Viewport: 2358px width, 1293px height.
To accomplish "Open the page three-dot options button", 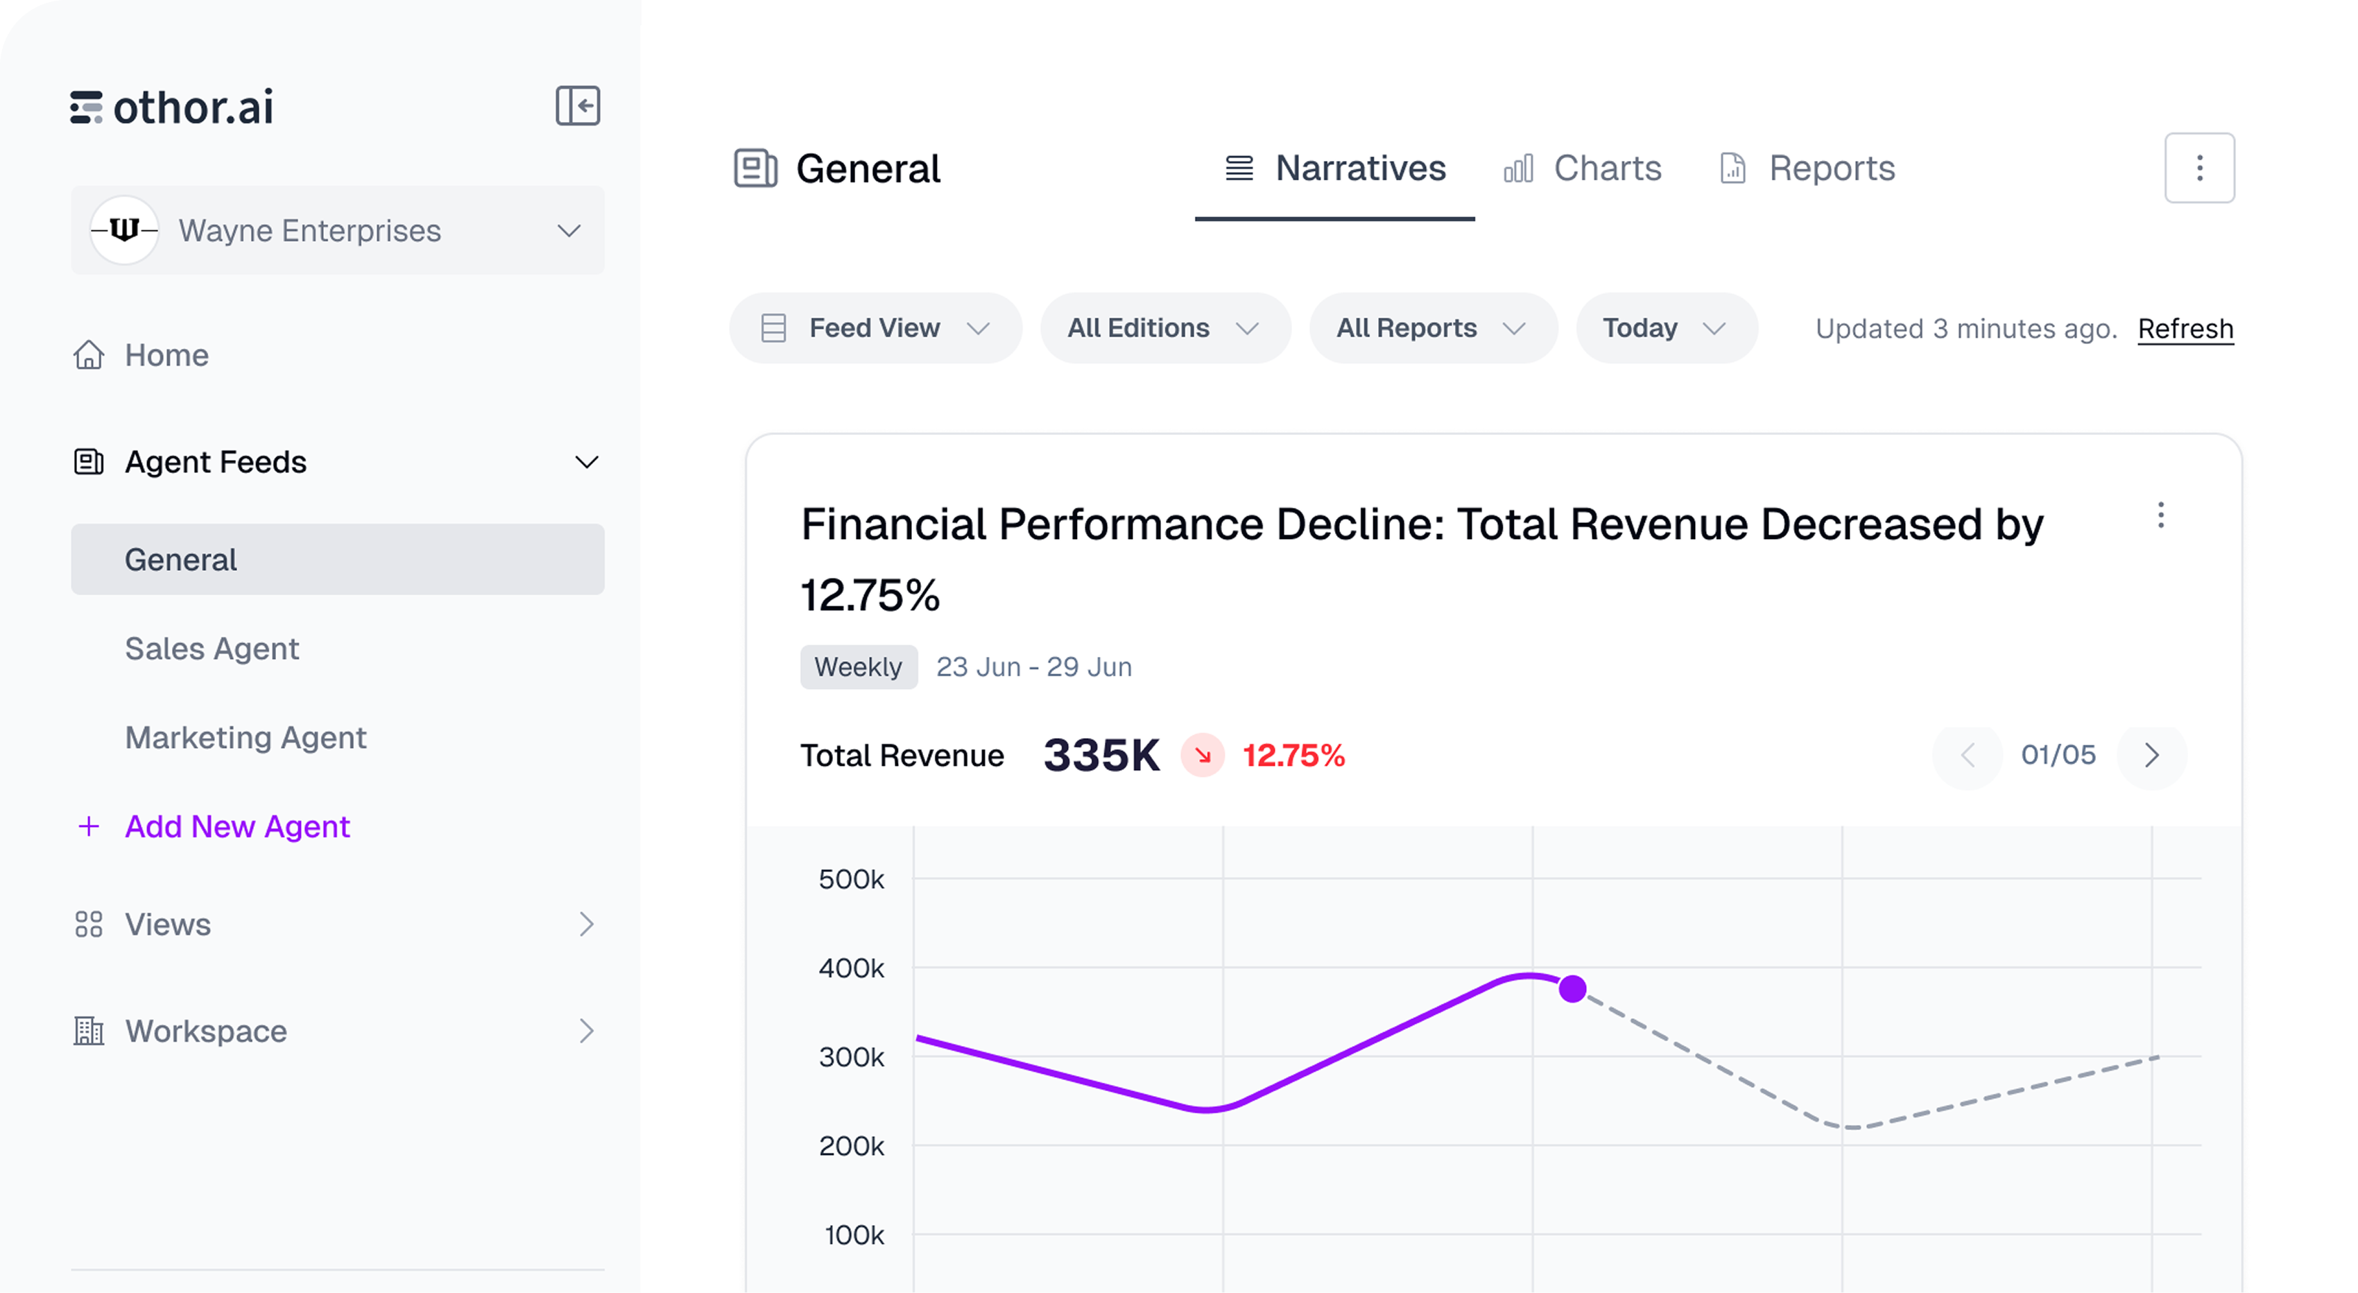I will (x=2198, y=169).
